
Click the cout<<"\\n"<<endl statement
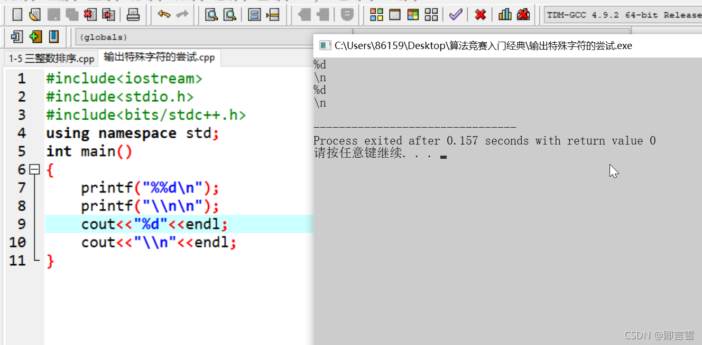[x=159, y=242]
